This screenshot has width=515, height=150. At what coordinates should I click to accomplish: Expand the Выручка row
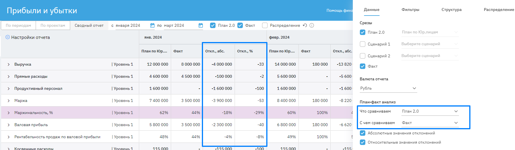9,64
